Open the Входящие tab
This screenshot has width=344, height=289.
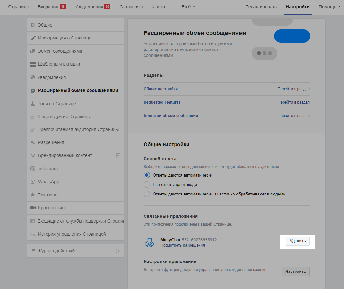(48, 7)
